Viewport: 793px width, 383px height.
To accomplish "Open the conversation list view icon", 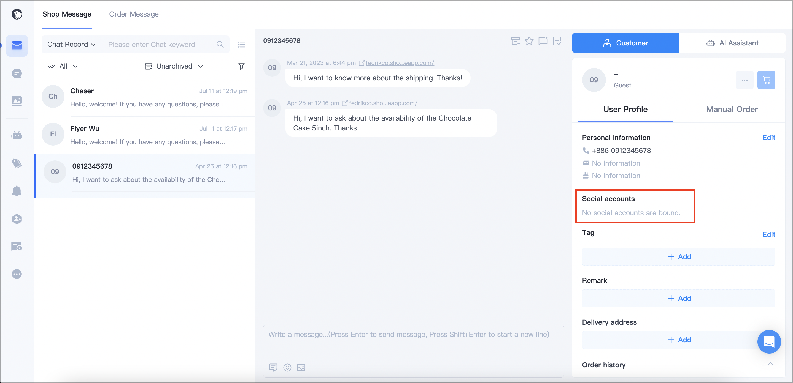I will click(x=241, y=45).
